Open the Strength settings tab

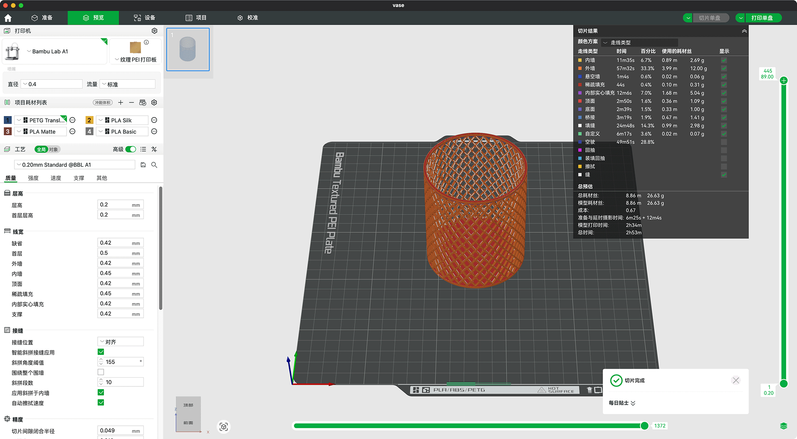click(x=33, y=178)
